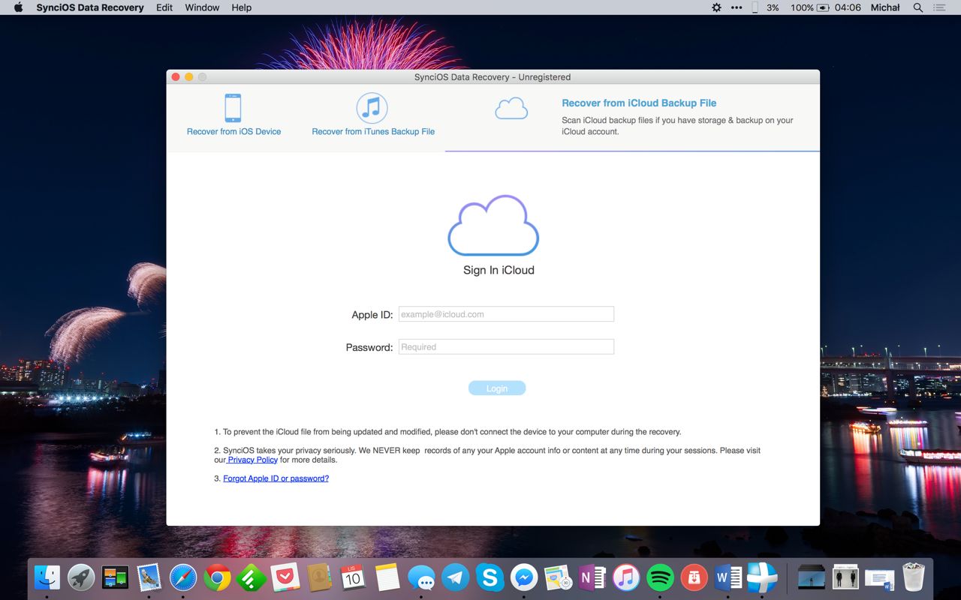Open the Help menu
Viewport: 961px width, 600px height.
[x=242, y=7]
